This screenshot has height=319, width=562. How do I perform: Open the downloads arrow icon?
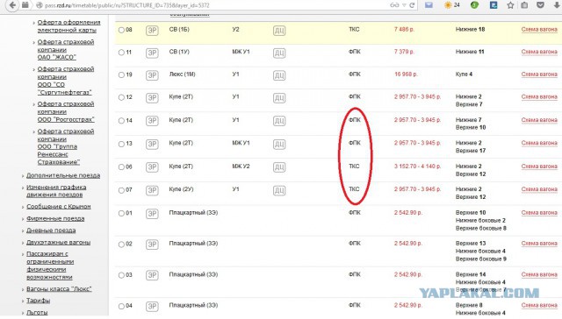tap(556, 5)
